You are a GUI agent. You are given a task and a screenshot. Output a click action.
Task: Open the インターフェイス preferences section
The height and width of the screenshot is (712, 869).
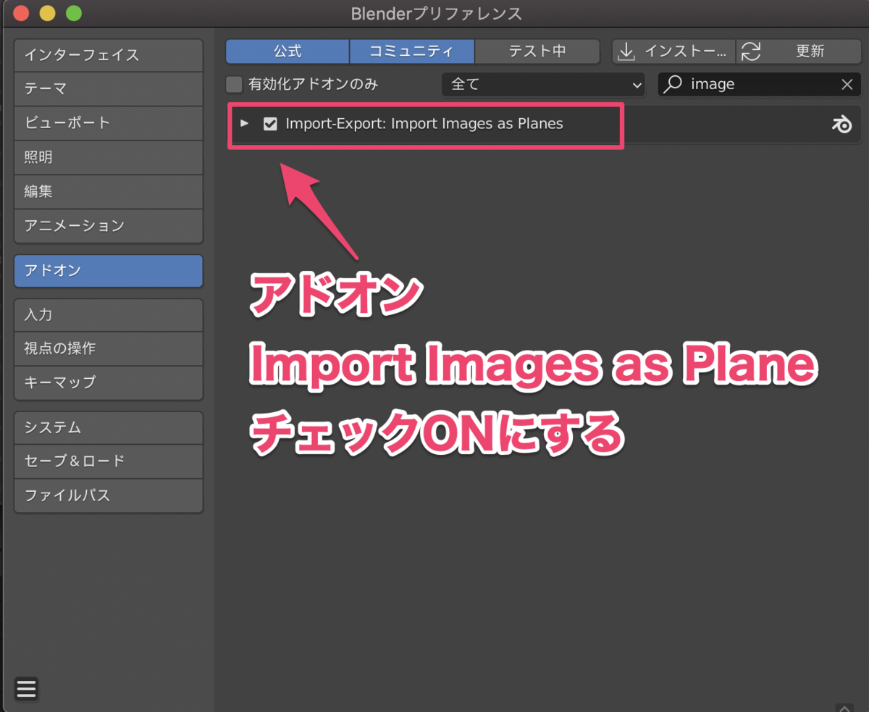108,55
